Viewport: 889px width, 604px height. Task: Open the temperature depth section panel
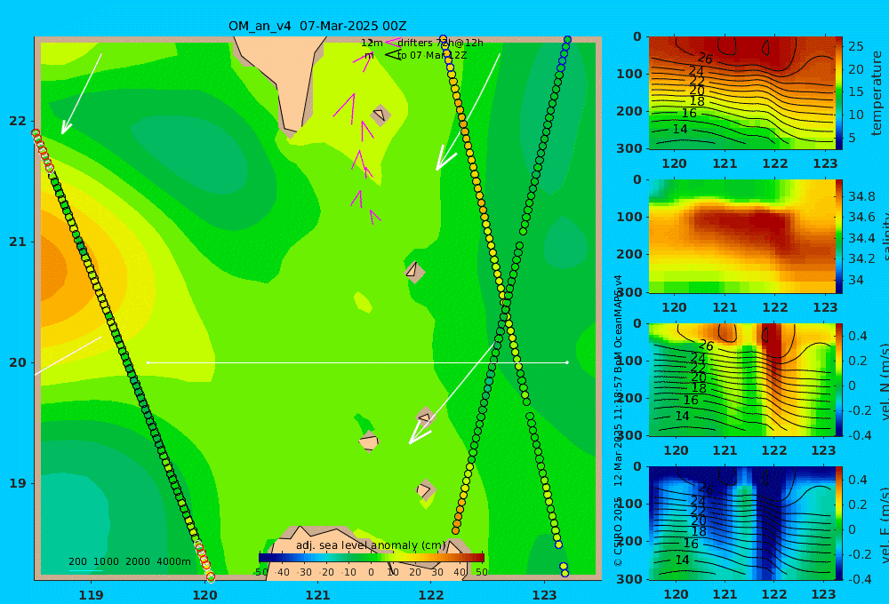click(x=741, y=93)
